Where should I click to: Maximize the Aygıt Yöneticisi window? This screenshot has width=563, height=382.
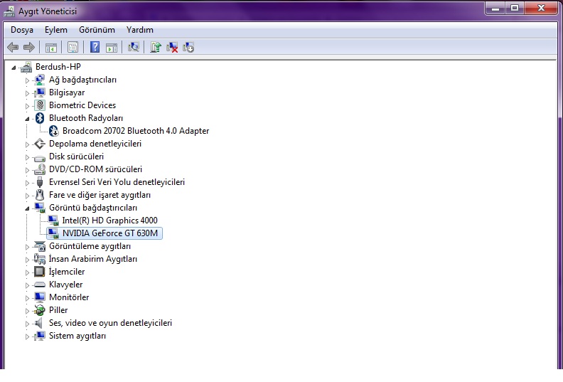[515, 8]
